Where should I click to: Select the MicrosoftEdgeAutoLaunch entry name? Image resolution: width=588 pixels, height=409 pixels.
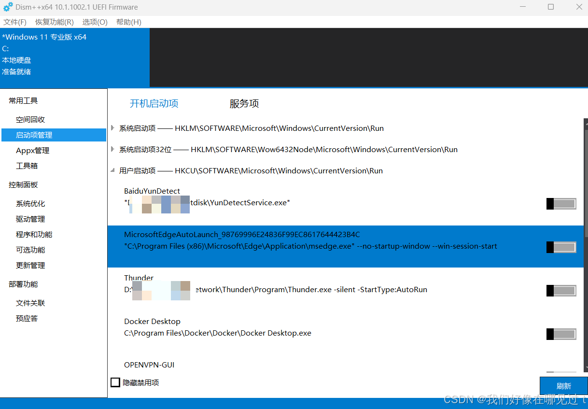click(x=242, y=235)
